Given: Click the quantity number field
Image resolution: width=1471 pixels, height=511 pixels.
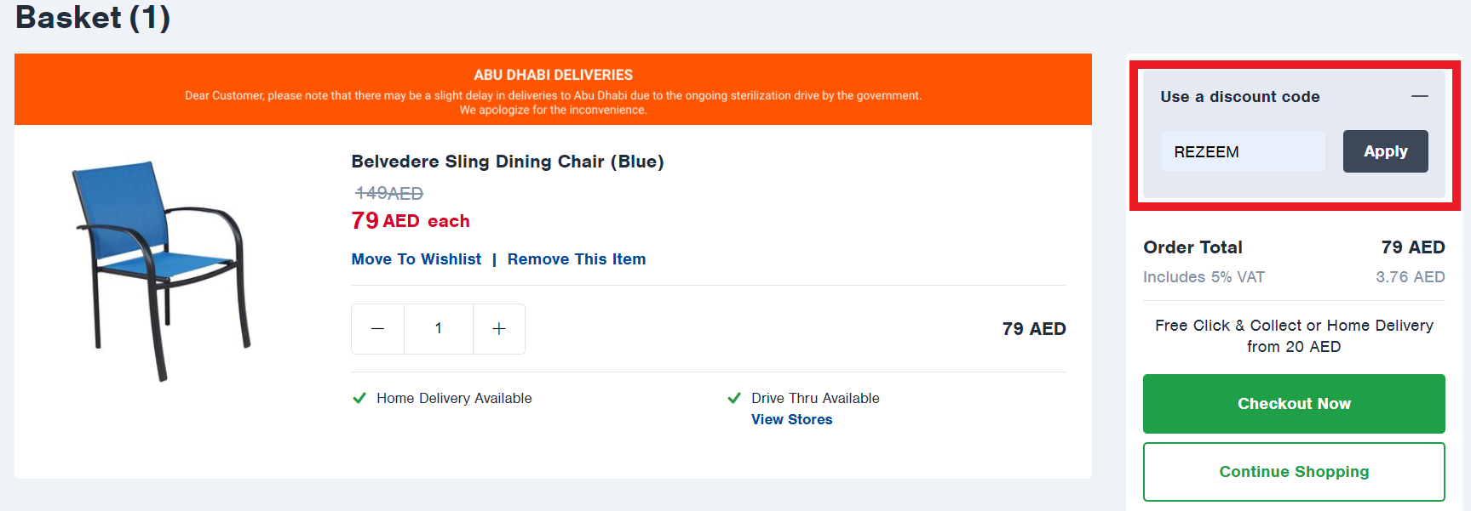Looking at the screenshot, I should 439,329.
